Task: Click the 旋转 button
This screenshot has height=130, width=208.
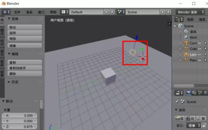Action: click(x=25, y=33)
